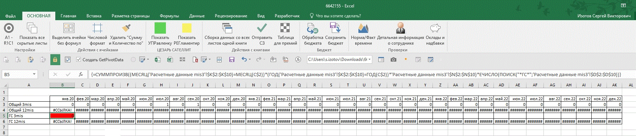Select column B header
The width and height of the screenshot is (636, 136).
[x=62, y=85]
